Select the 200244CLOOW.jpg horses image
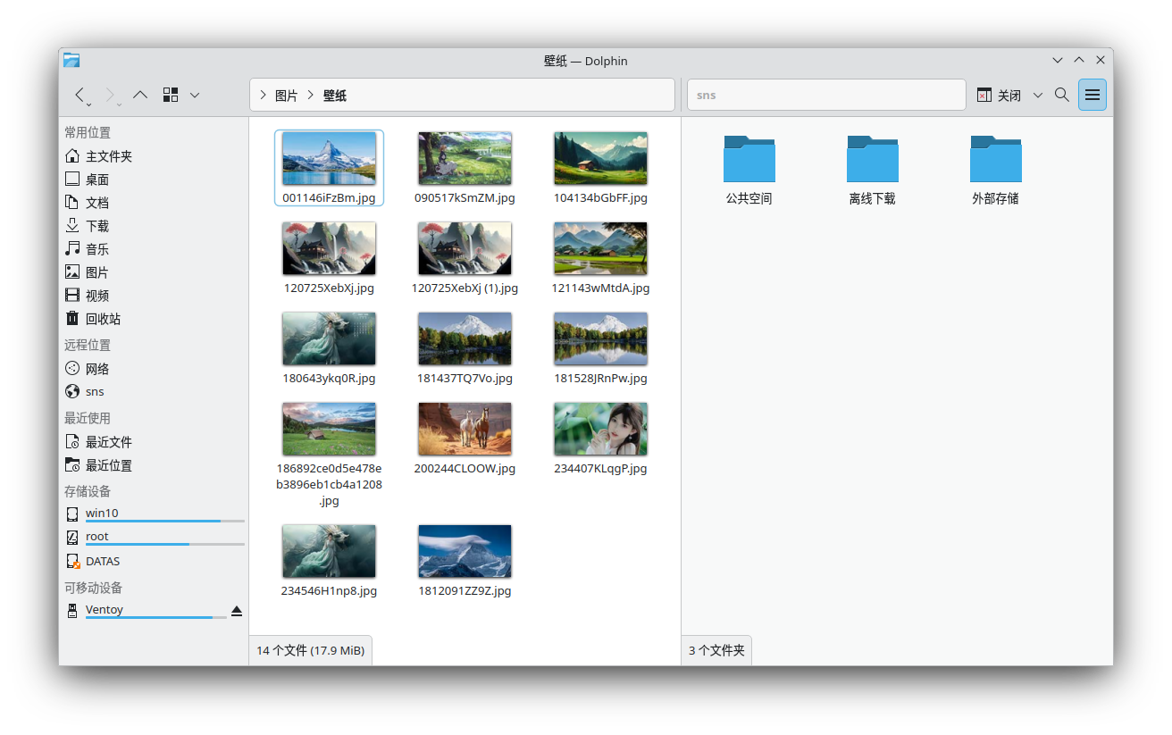Image resolution: width=1172 pixels, height=735 pixels. [465, 438]
